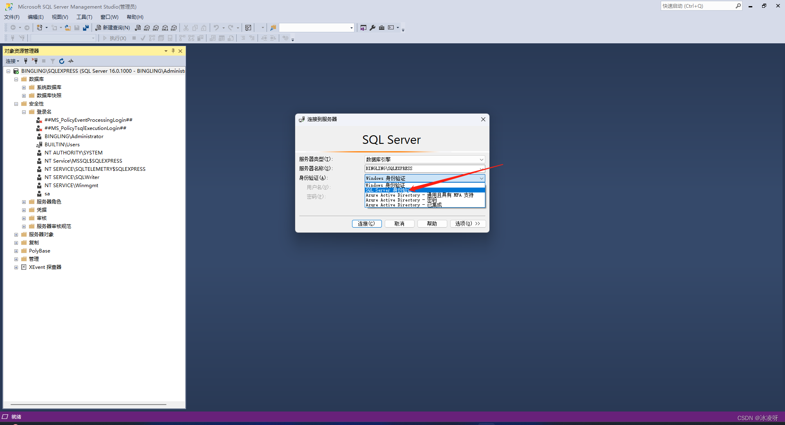Open the 视图 menu
The height and width of the screenshot is (425, 785).
(x=59, y=17)
